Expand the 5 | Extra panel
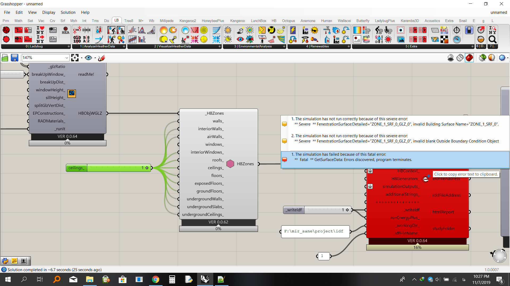 [x=473, y=46]
